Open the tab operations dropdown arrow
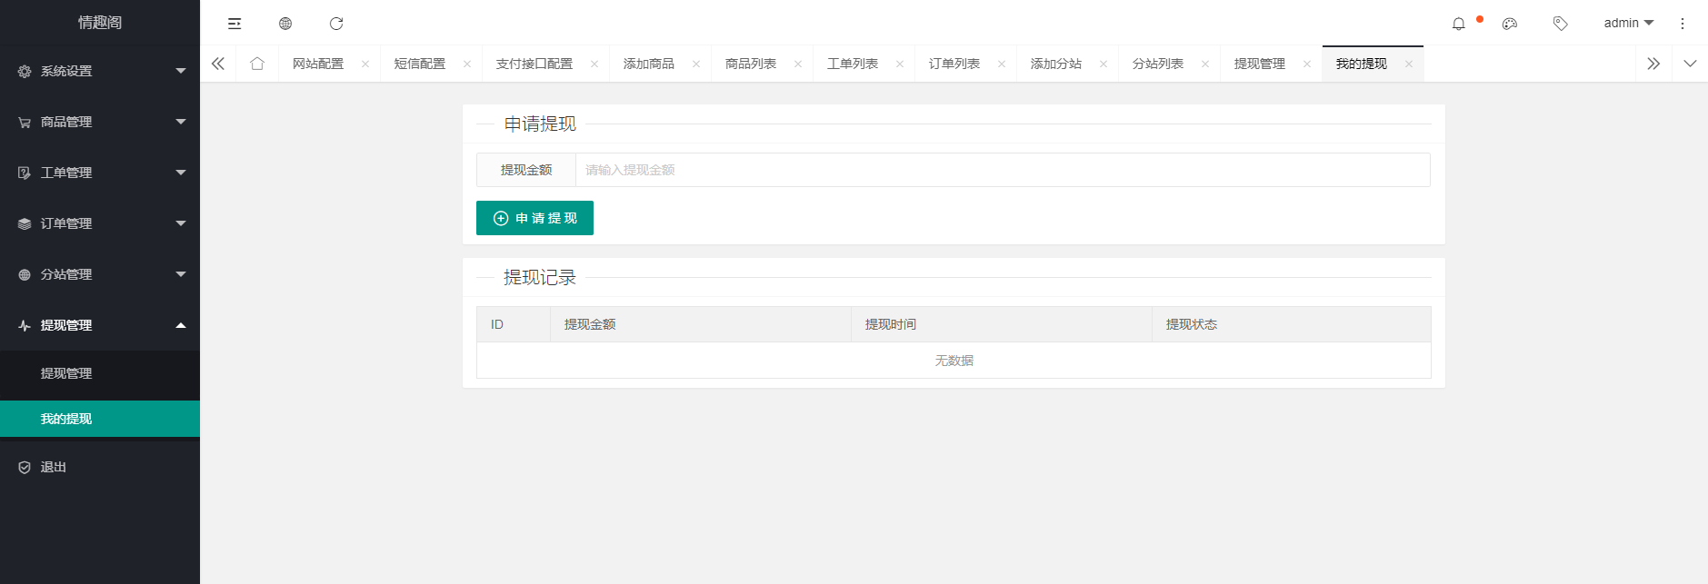Image resolution: width=1708 pixels, height=584 pixels. pyautogui.click(x=1690, y=64)
